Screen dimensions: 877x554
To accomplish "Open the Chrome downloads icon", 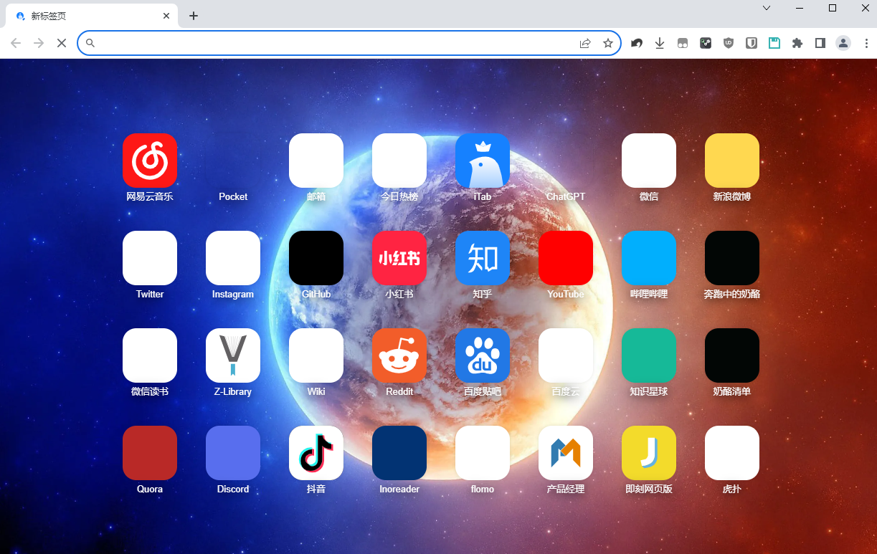I will click(x=660, y=43).
